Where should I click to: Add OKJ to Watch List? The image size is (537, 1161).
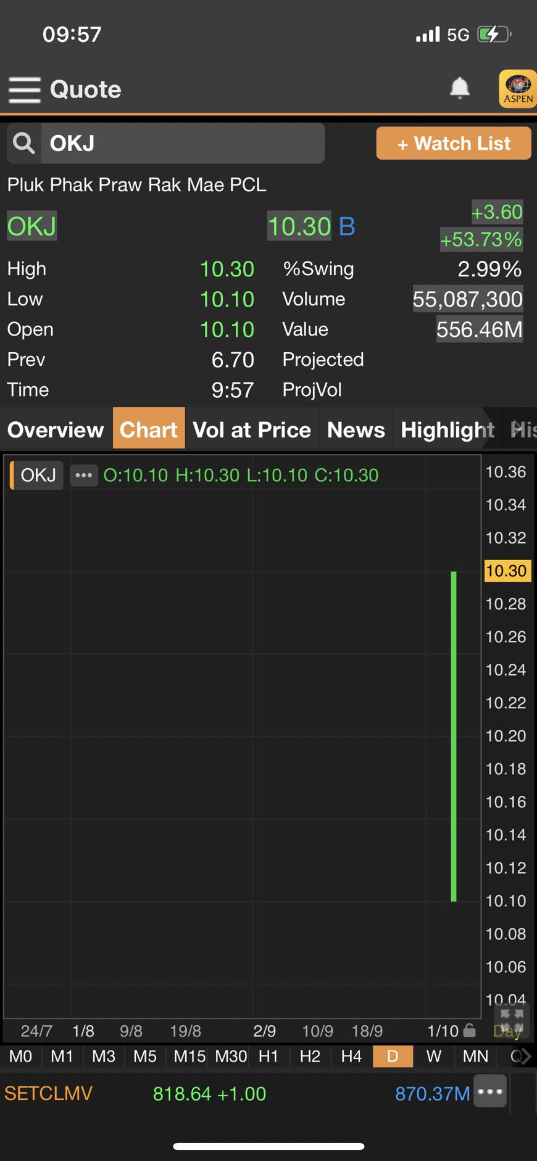pyautogui.click(x=454, y=143)
